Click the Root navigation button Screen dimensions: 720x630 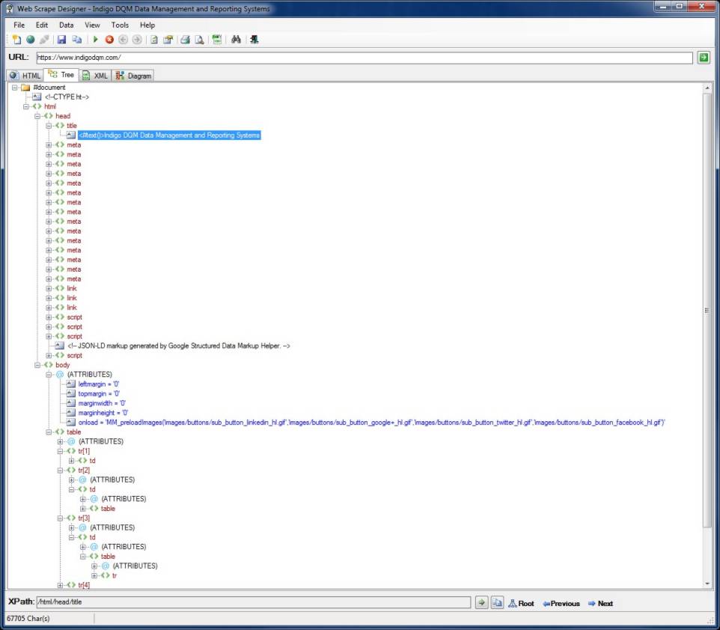click(x=521, y=603)
